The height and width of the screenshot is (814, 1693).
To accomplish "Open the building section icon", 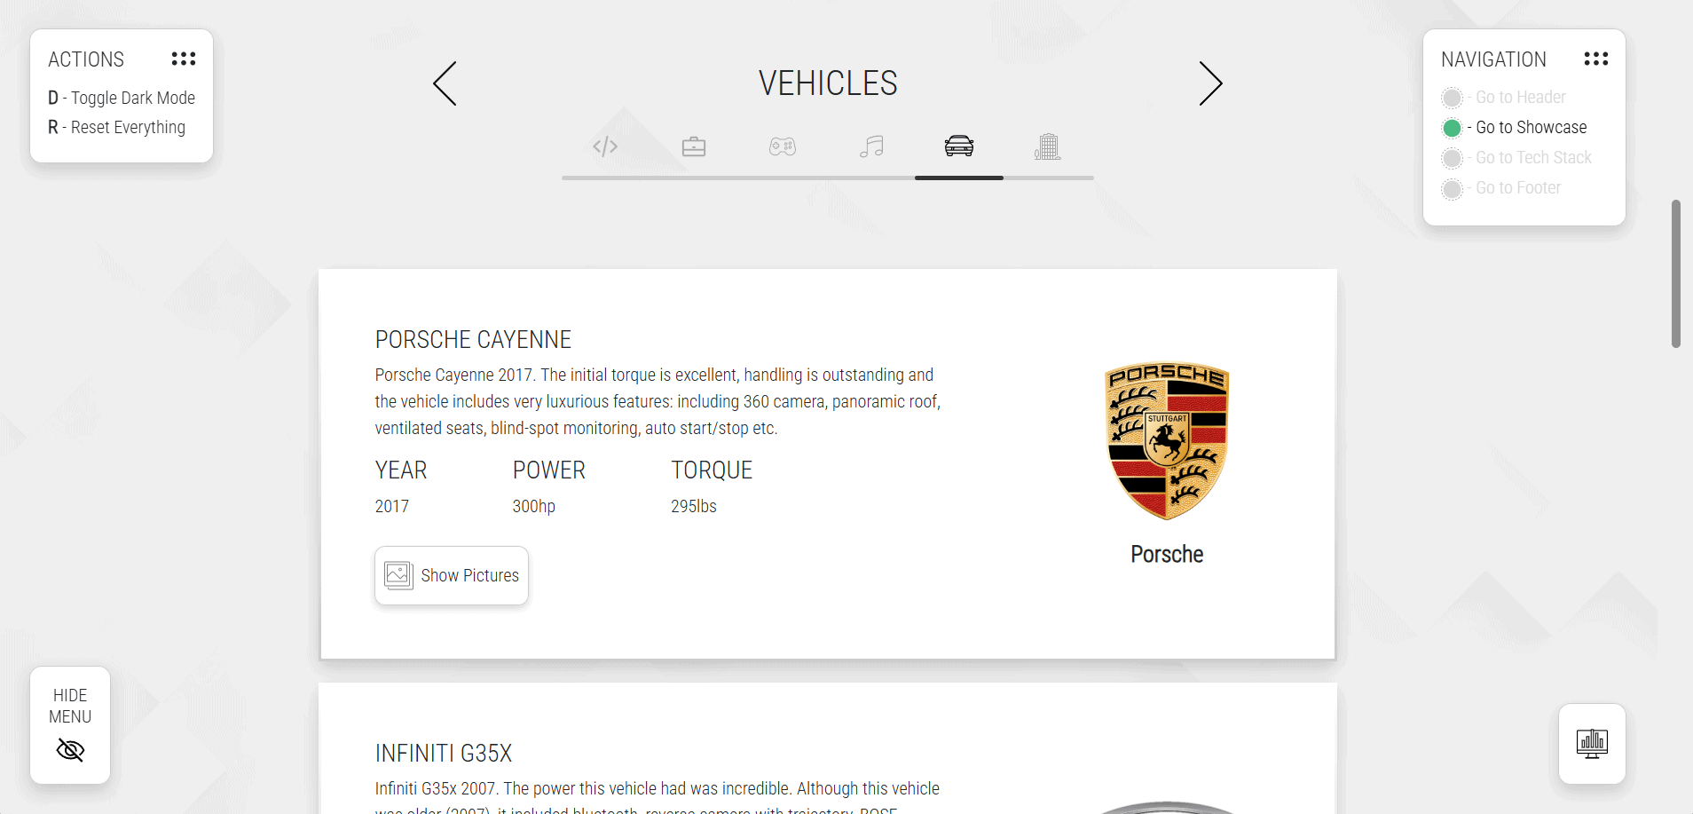I will [1048, 146].
